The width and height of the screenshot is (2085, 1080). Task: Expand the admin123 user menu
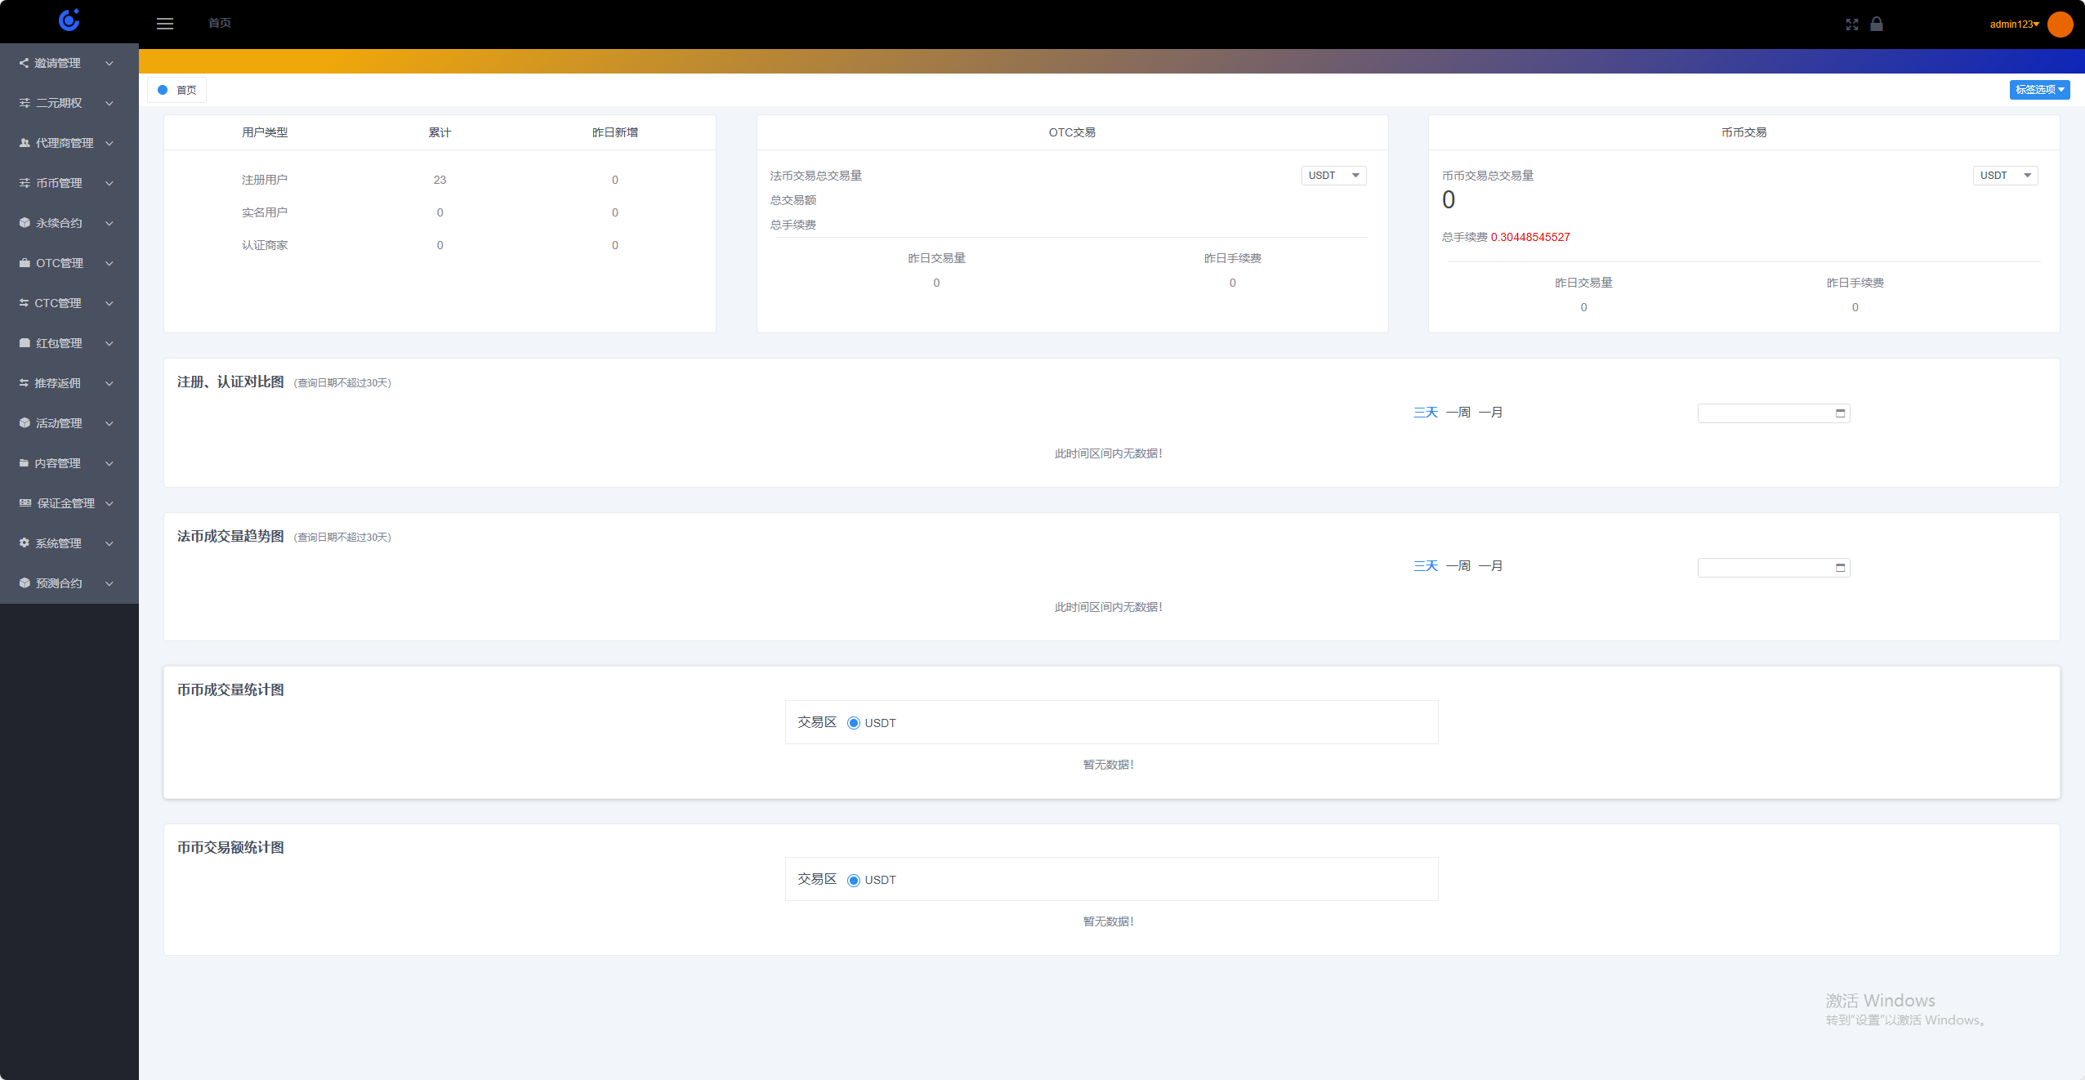(x=2014, y=25)
